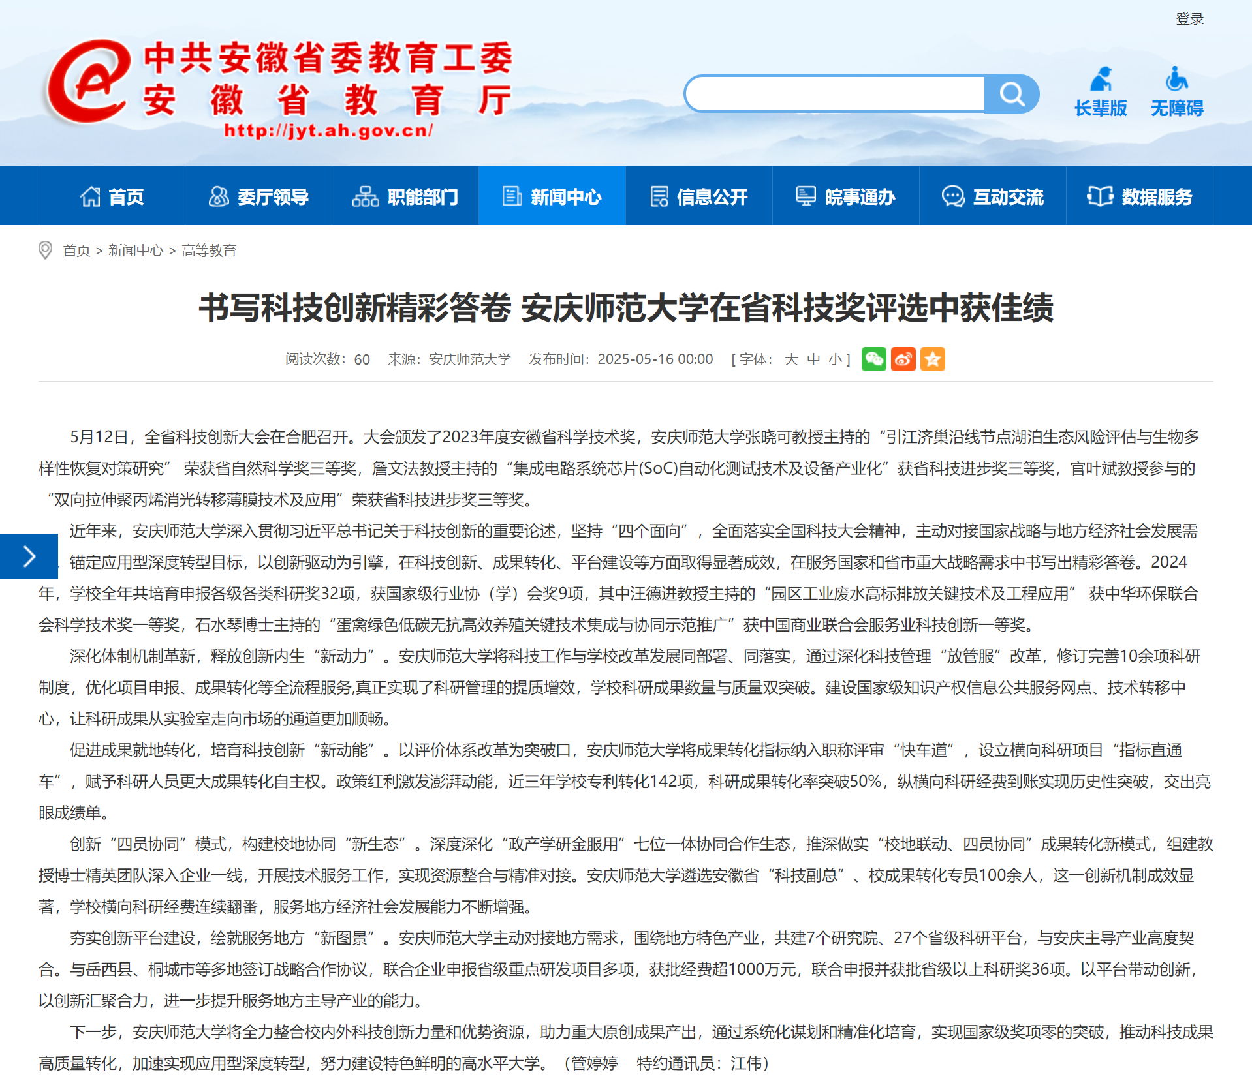The image size is (1252, 1081).
Task: Open 互动交流 navigation tab
Action: point(992,196)
